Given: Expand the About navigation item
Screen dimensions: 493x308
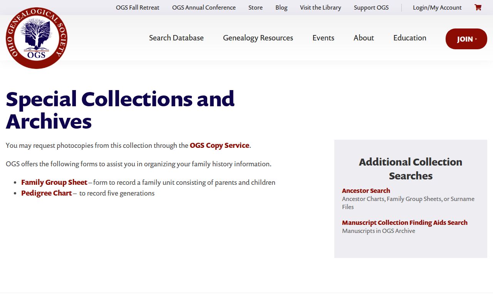Looking at the screenshot, I should [364, 38].
